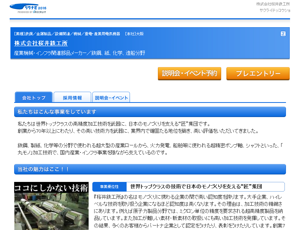Click the 説明会・イベント予約 orange button
Screen dimensions: 299x230
[190, 73]
